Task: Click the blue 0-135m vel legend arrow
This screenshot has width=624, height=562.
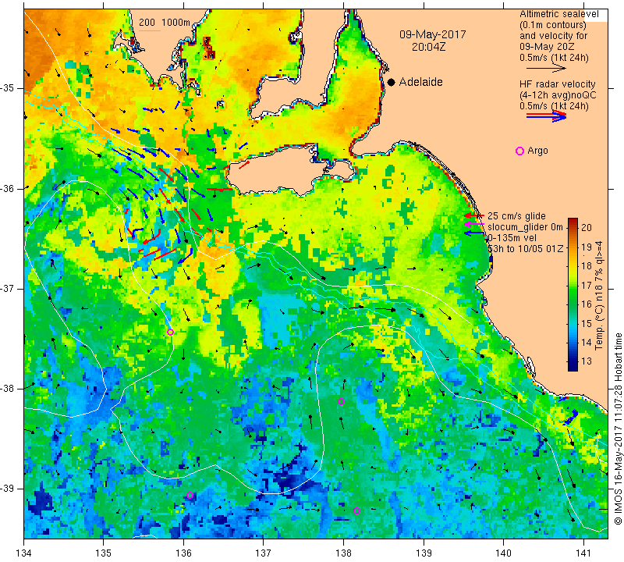Action: tap(474, 233)
